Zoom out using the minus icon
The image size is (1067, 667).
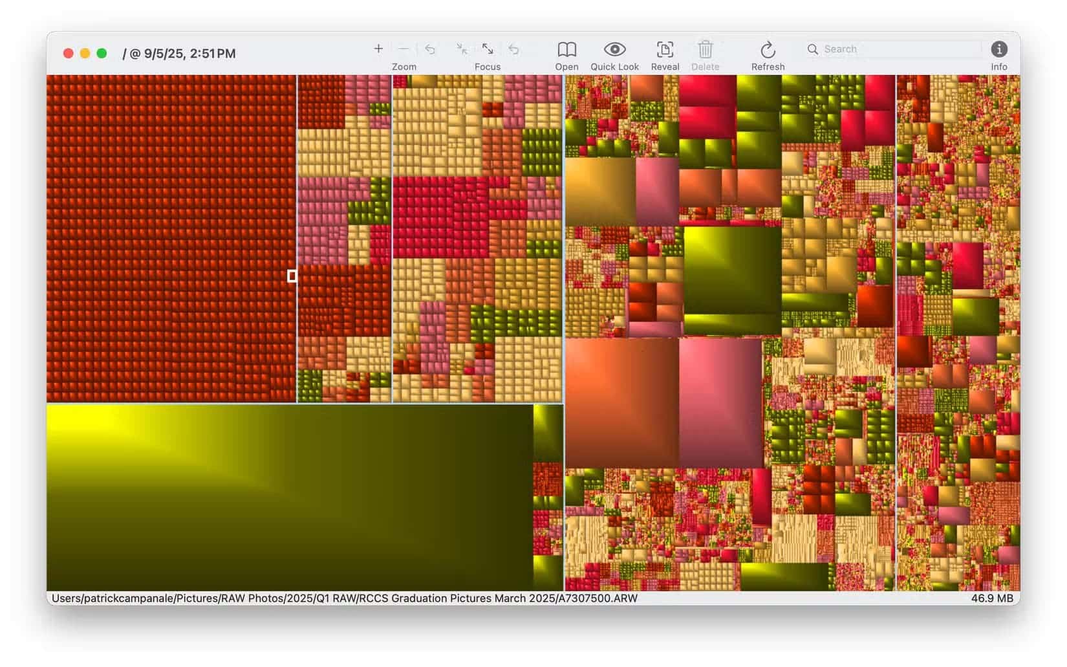[x=404, y=49]
